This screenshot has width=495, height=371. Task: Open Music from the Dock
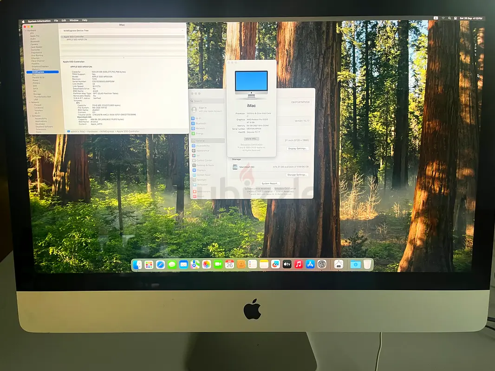point(298,265)
